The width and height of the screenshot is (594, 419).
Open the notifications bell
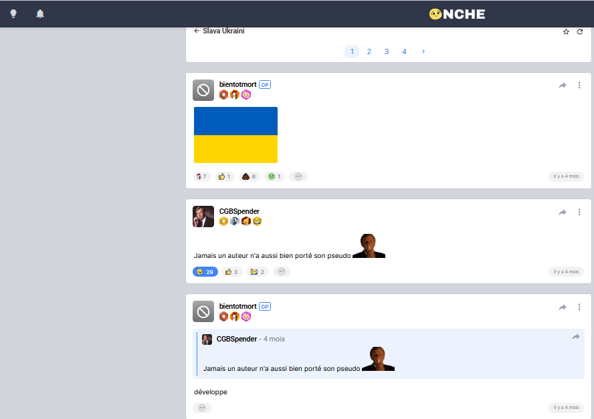(40, 13)
